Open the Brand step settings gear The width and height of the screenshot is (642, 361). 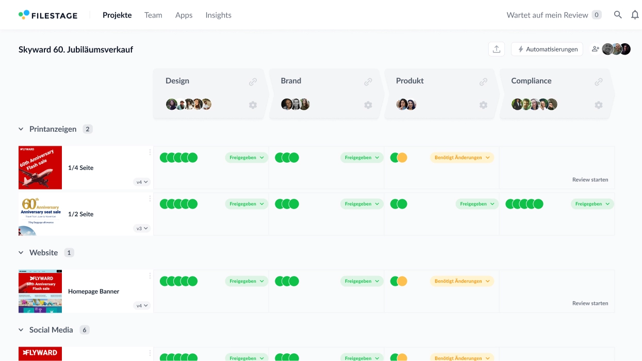[368, 105]
